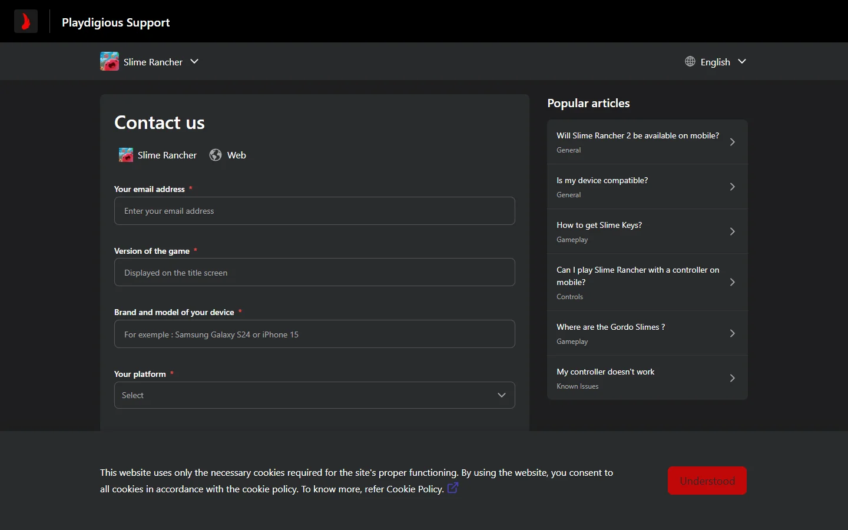Click the 'Popular articles' heading
Image resolution: width=848 pixels, height=530 pixels.
(x=588, y=103)
